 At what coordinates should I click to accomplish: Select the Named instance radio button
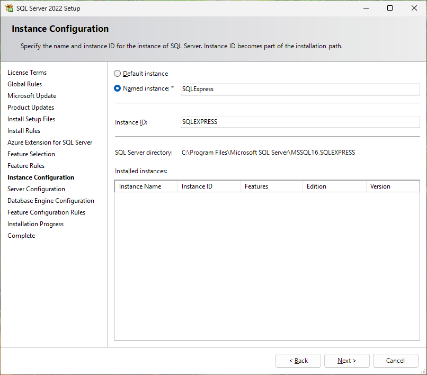coord(118,88)
